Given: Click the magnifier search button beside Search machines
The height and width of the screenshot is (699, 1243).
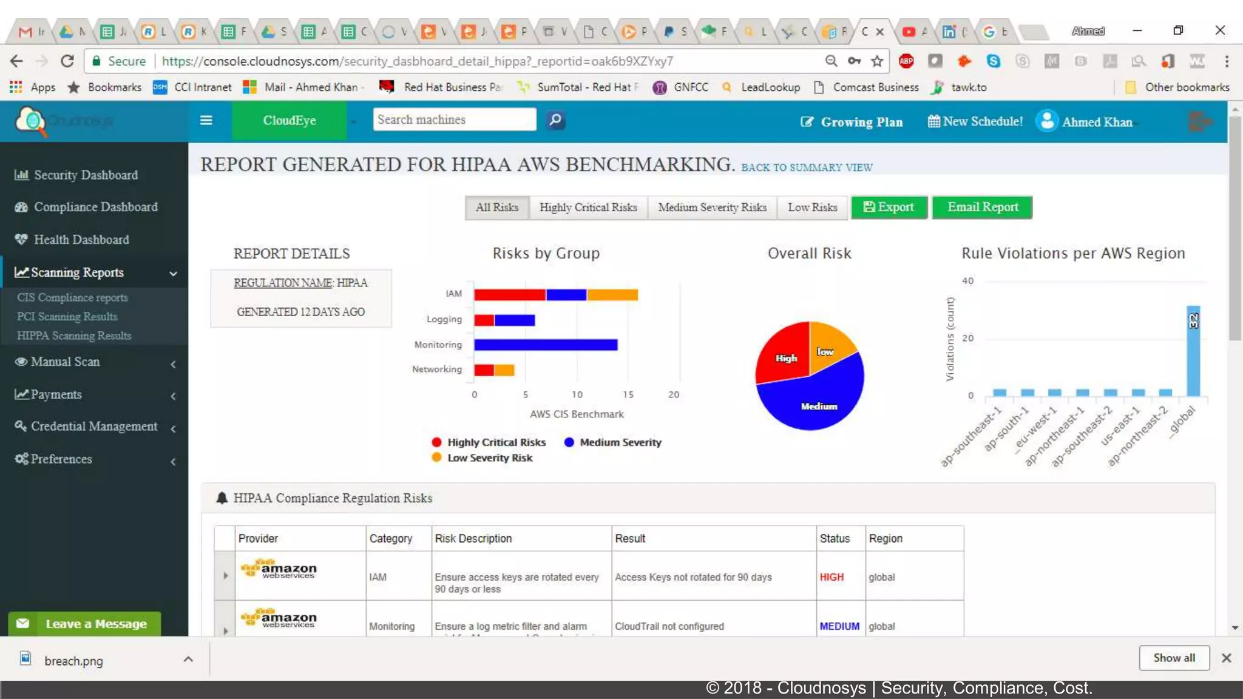Looking at the screenshot, I should (555, 120).
